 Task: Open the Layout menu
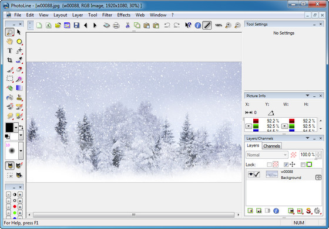click(60, 15)
